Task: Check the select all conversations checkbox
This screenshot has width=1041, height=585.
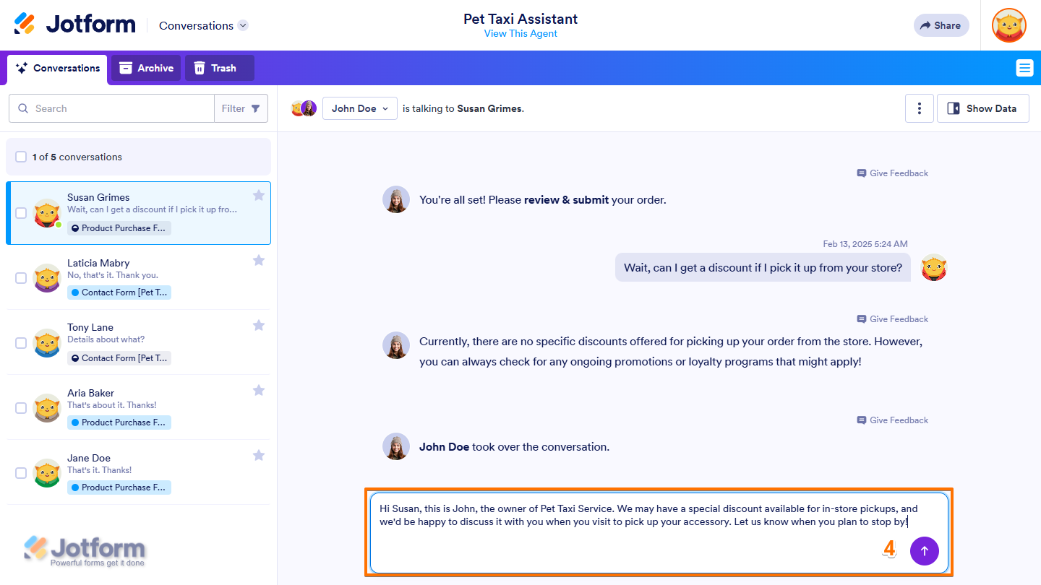Action: pos(21,157)
